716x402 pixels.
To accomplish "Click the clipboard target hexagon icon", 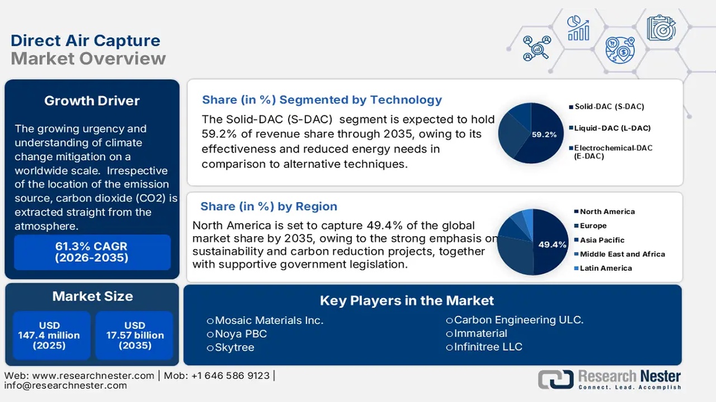I will point(661,27).
